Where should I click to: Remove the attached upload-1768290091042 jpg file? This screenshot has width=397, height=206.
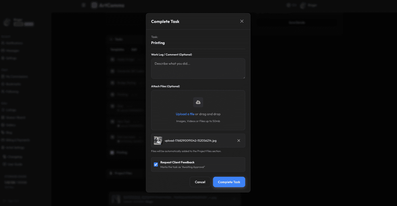point(239,140)
